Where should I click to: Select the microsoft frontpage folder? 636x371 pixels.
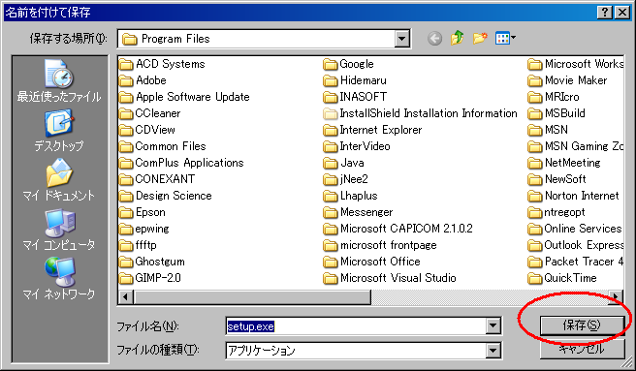(380, 245)
